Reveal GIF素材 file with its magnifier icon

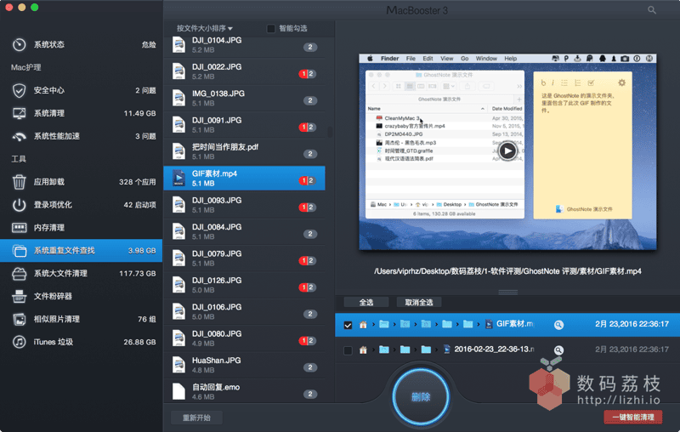coord(558,325)
